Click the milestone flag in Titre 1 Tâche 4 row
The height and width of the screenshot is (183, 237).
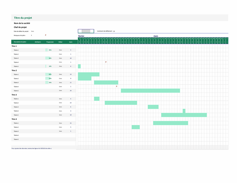pos(106,62)
